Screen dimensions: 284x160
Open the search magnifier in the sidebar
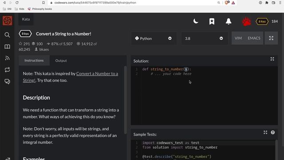pos(7,35)
